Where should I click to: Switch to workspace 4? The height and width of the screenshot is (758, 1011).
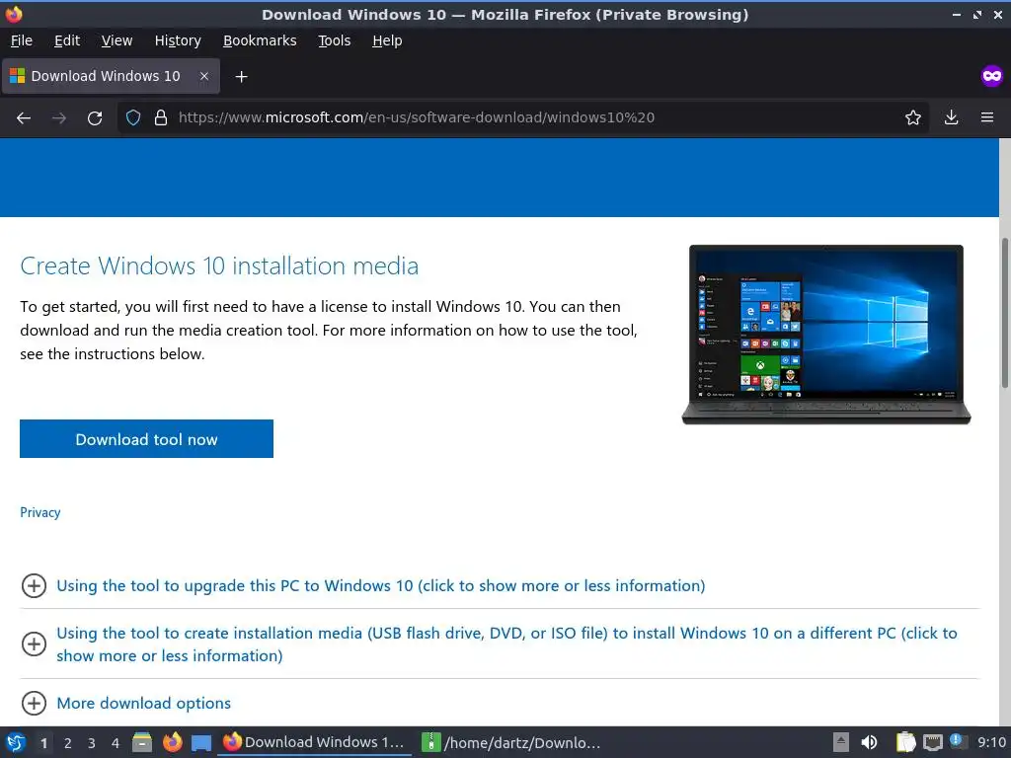click(116, 743)
